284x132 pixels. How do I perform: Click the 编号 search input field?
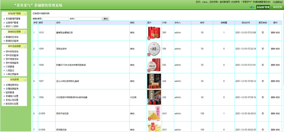point(55,19)
